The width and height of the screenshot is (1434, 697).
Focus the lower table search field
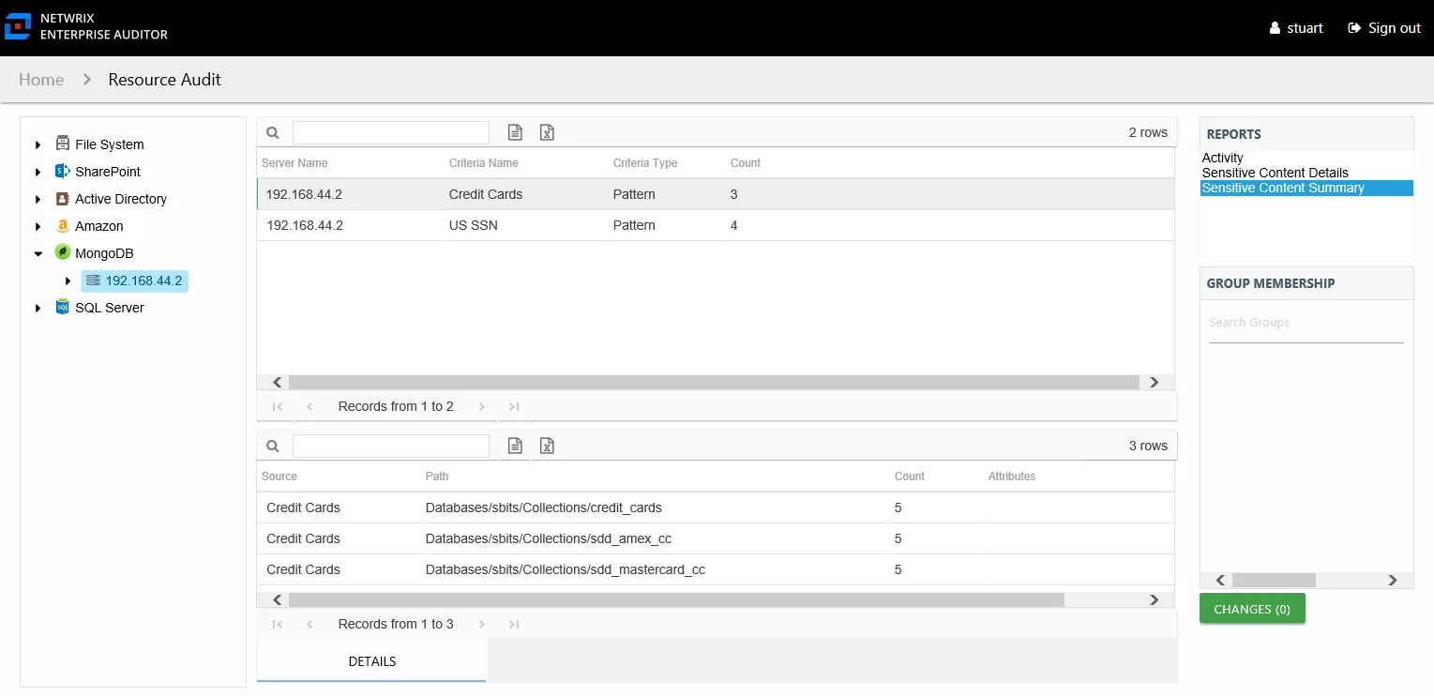[391, 446]
